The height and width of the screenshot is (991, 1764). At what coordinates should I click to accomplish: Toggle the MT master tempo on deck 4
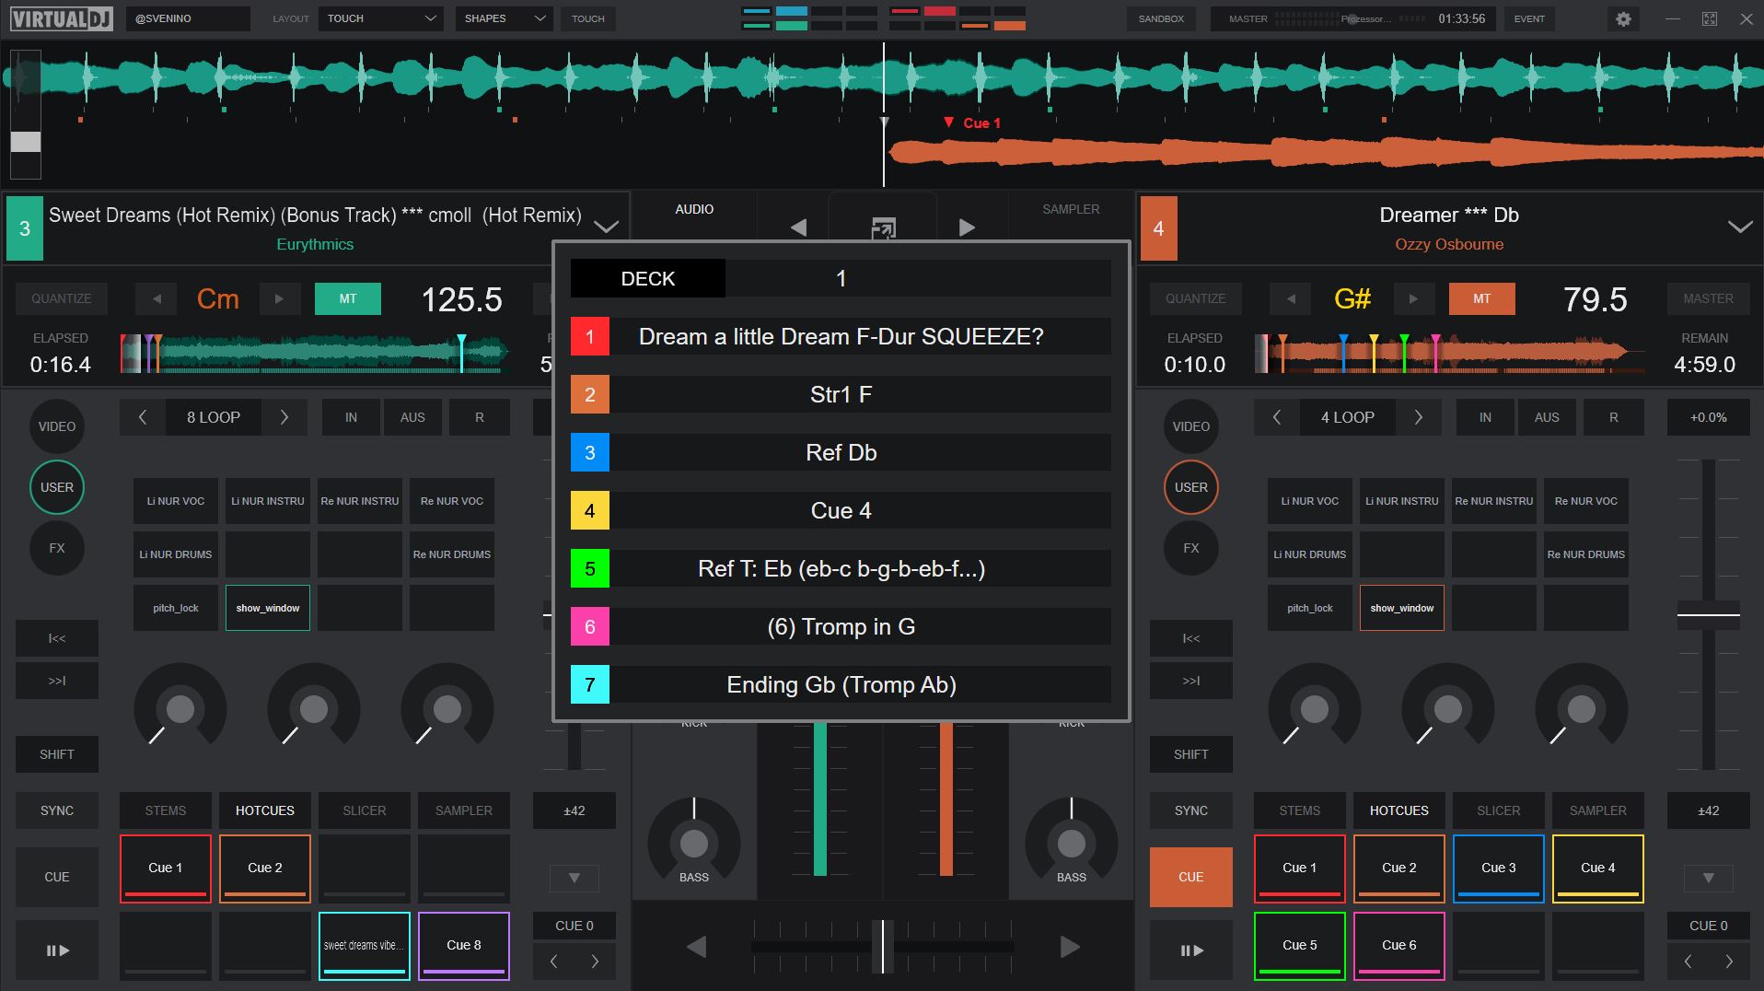click(x=1482, y=298)
